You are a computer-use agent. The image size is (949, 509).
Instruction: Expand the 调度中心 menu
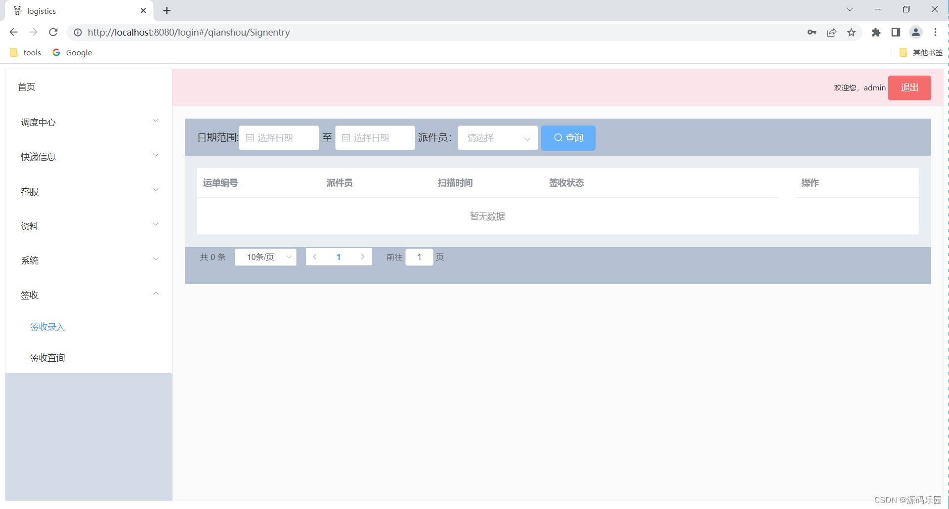coord(88,122)
